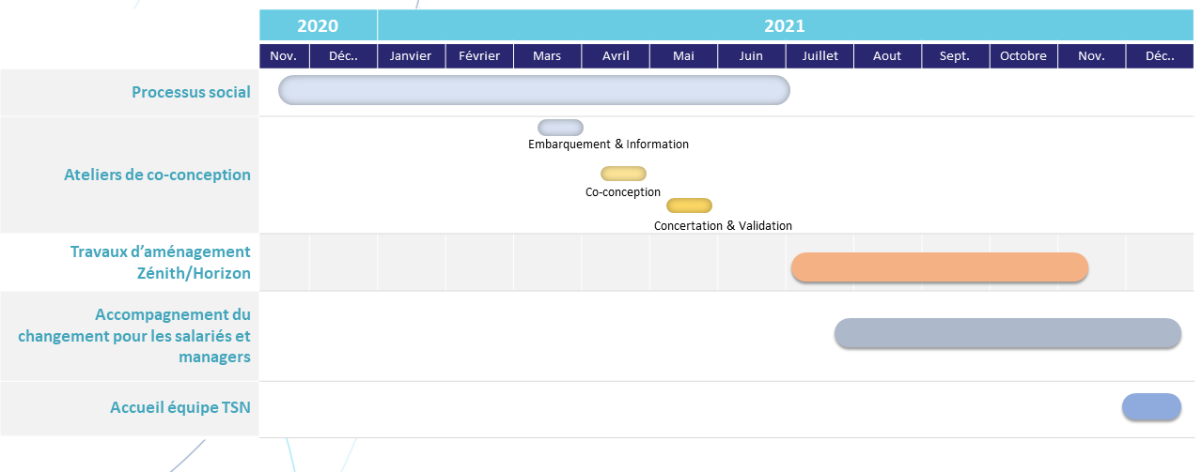
Task: Select the Nov. cell under 2020
Action: (x=284, y=56)
